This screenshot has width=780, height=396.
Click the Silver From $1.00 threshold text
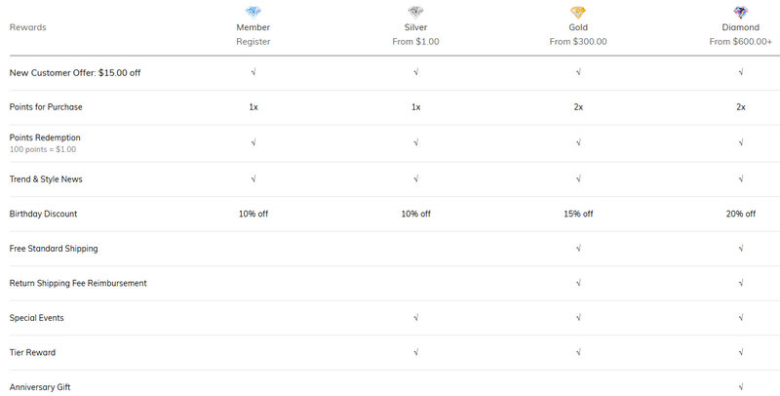point(416,42)
